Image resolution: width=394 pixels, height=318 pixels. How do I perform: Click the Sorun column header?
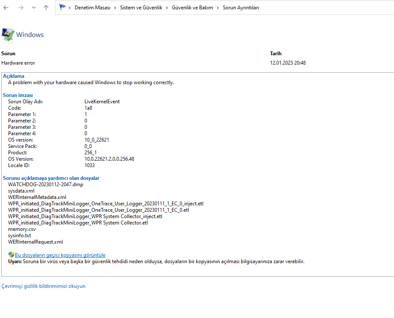point(8,54)
